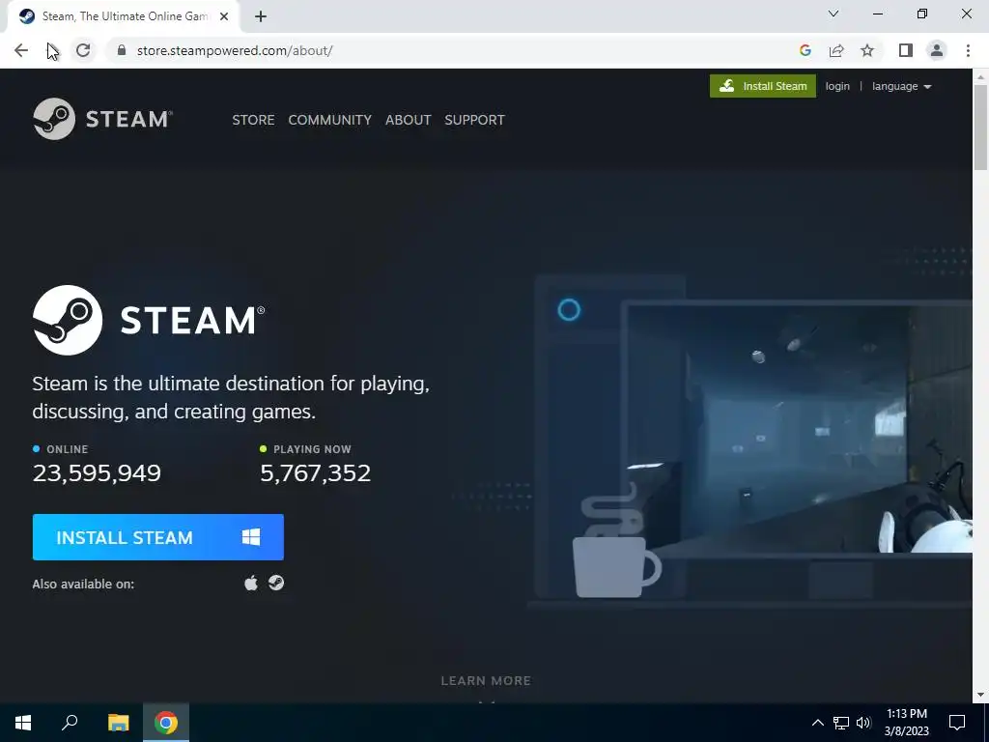
Task: Click the LEARN MORE link
Action: click(x=486, y=681)
